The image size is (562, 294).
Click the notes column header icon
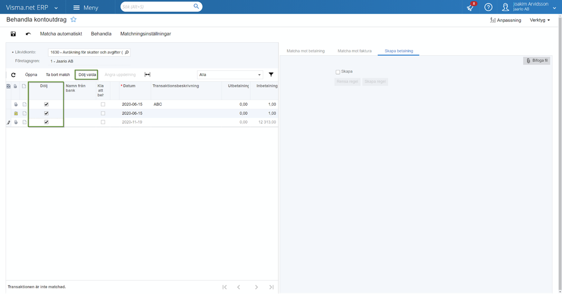[24, 87]
